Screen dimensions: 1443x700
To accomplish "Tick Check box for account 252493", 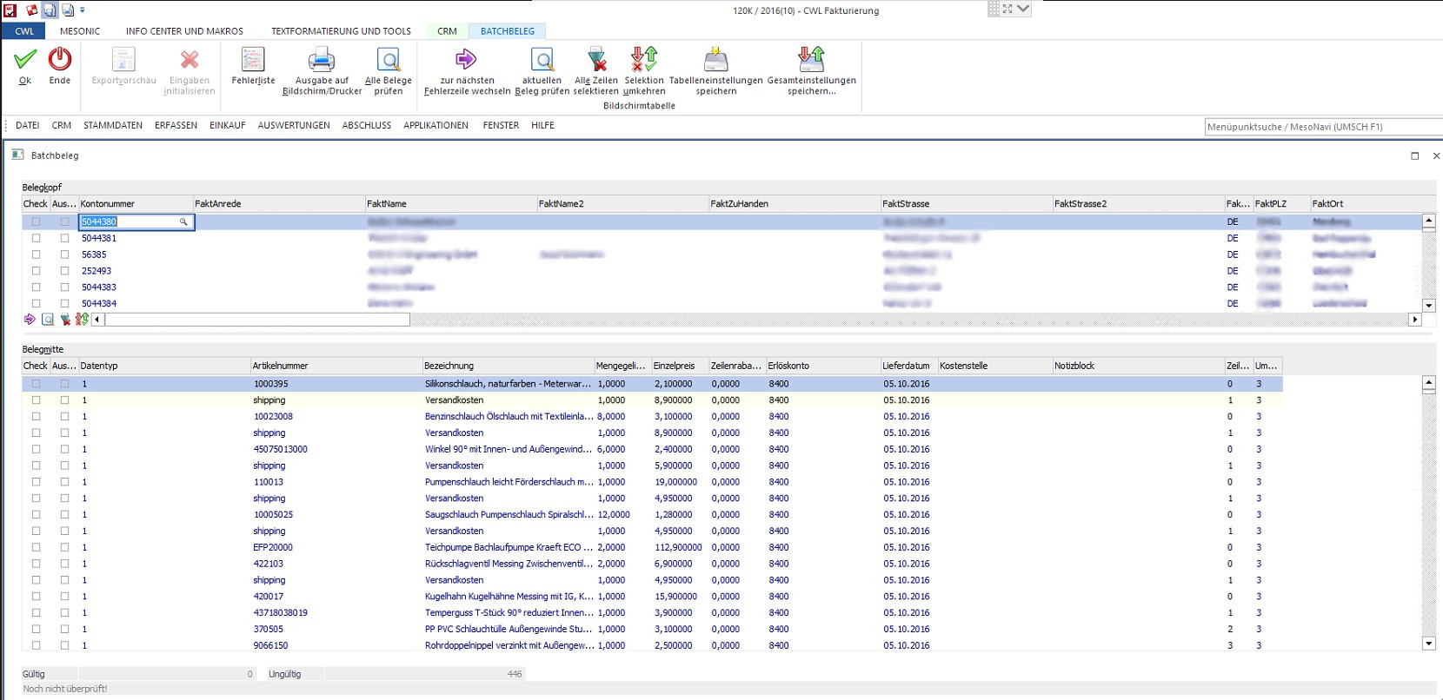I will pos(36,271).
